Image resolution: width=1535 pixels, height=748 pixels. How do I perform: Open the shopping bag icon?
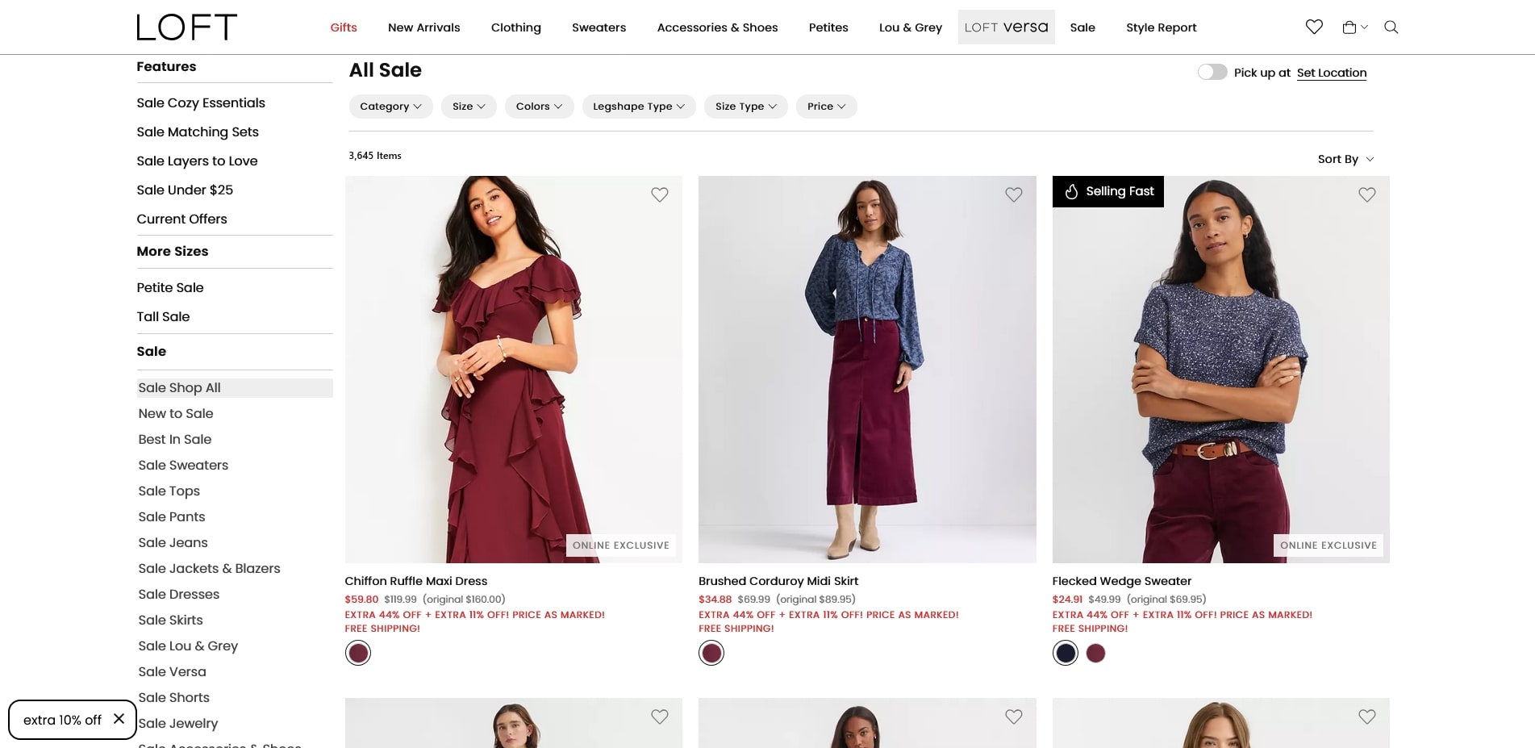point(1349,27)
